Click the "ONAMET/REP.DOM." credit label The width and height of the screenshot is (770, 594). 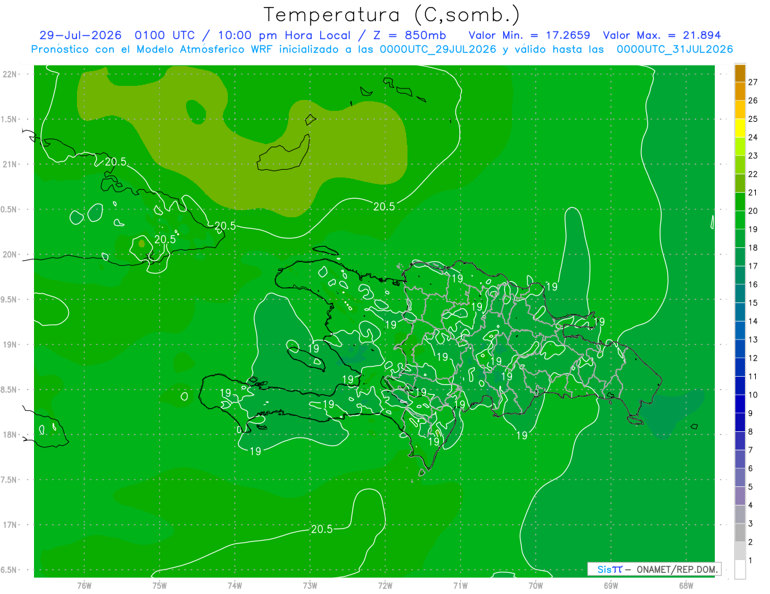pos(676,569)
